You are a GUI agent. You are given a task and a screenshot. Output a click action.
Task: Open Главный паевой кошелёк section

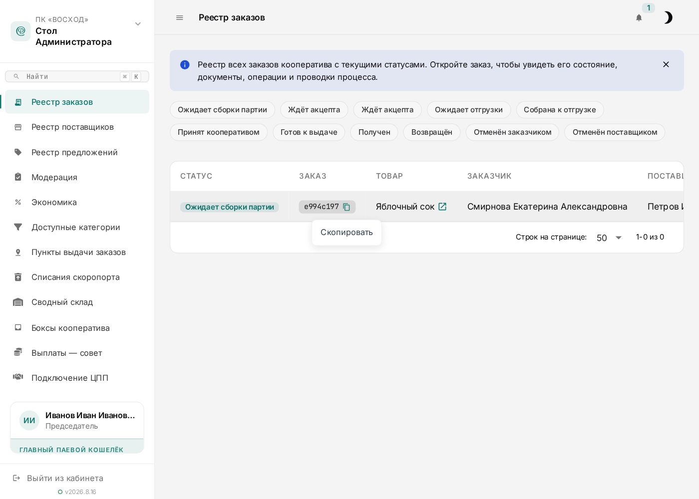click(x=77, y=447)
